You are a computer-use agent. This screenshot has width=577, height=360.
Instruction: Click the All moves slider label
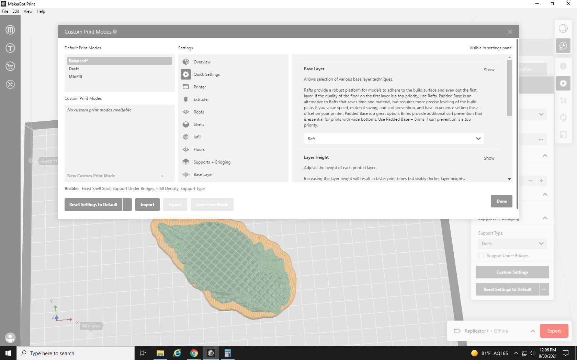[x=91, y=326]
